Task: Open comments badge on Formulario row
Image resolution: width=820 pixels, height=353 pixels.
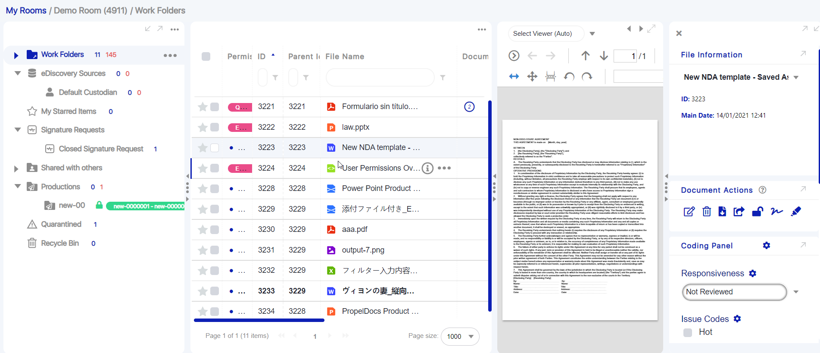Action: [x=469, y=106]
